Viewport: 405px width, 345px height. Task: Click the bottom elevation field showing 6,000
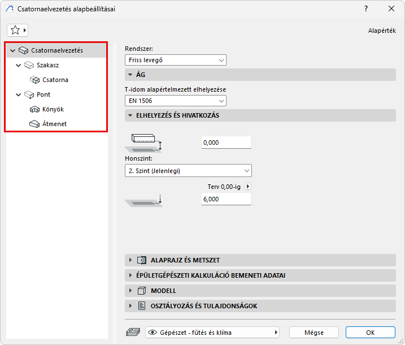pos(226,199)
